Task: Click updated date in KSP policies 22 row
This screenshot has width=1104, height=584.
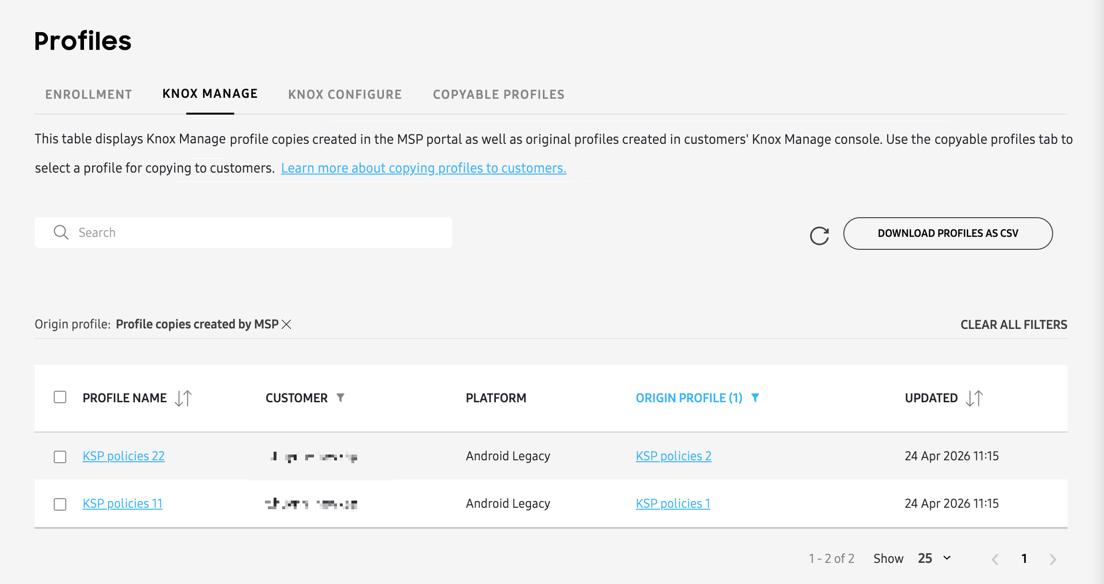Action: pyautogui.click(x=951, y=456)
